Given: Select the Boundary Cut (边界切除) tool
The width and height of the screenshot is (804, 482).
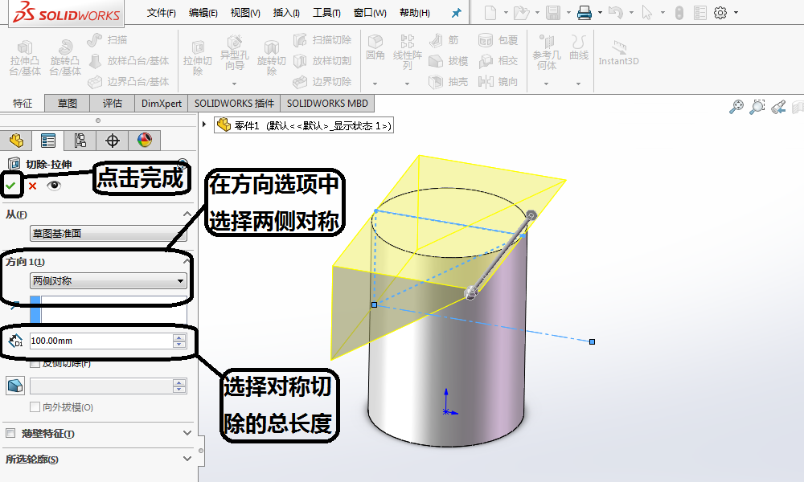Looking at the screenshot, I should click(x=322, y=81).
